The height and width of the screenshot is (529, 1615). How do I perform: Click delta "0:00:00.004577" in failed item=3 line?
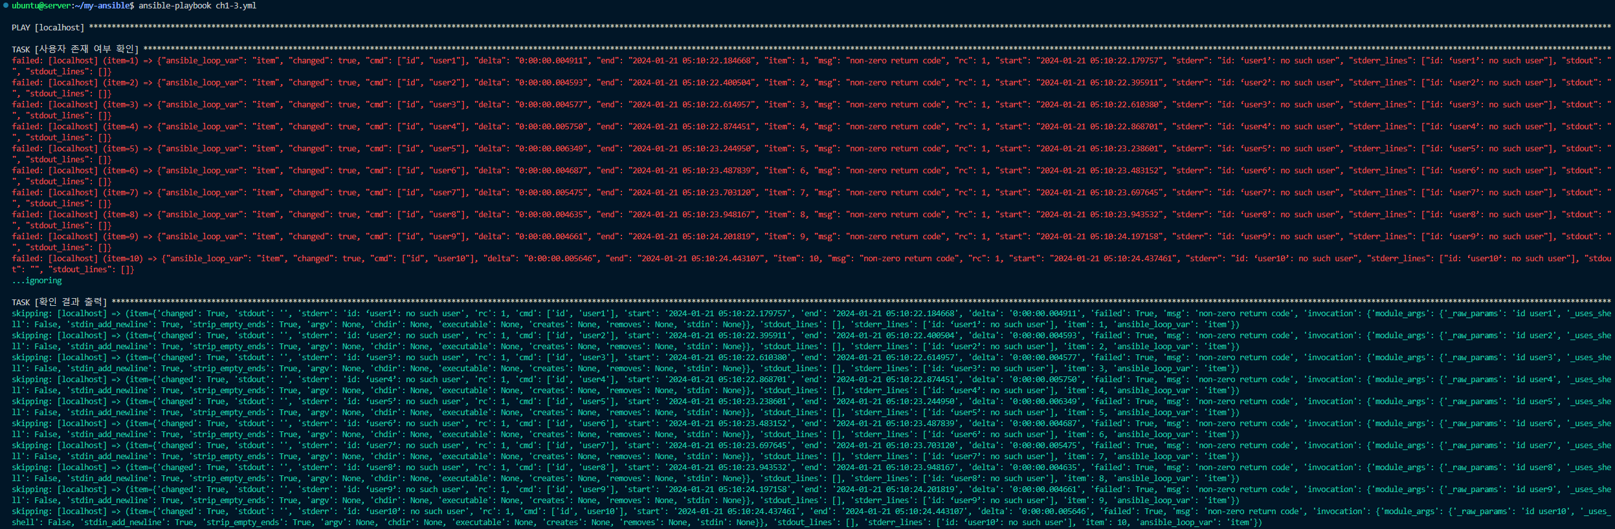[553, 104]
